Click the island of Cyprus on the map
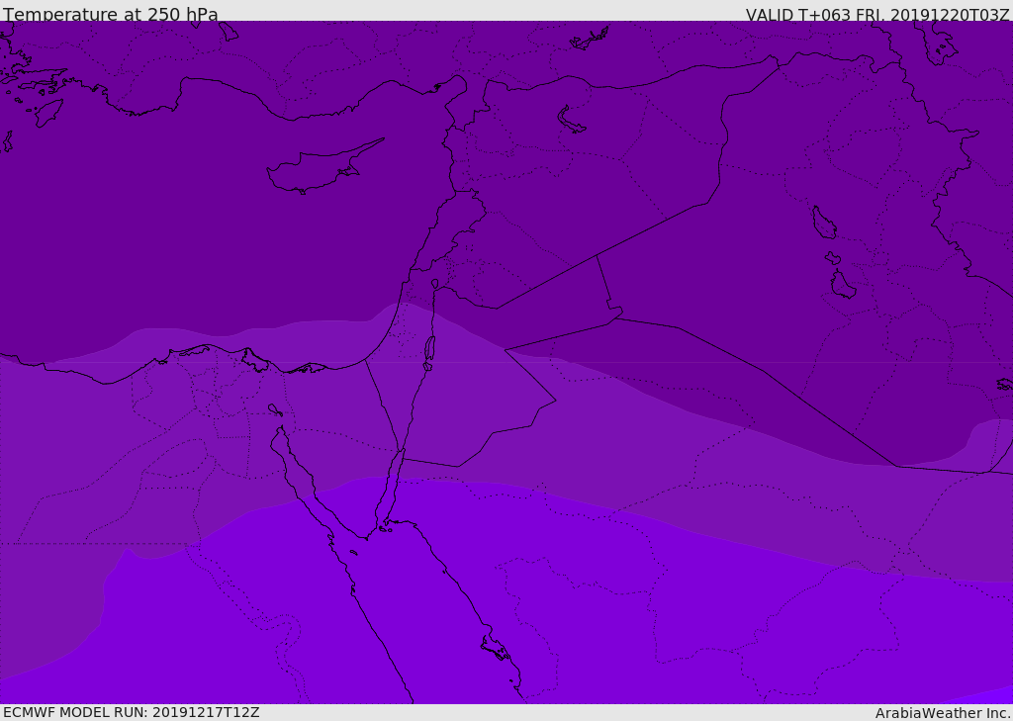The width and height of the screenshot is (1013, 721). 323,167
